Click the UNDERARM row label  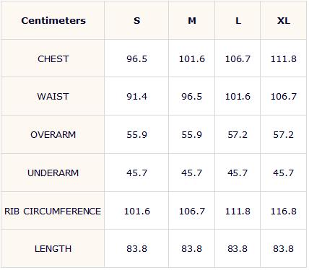(x=53, y=173)
